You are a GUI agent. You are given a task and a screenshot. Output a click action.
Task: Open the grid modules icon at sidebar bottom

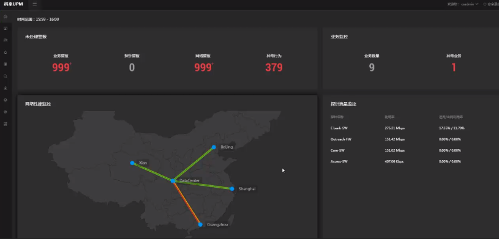6,124
